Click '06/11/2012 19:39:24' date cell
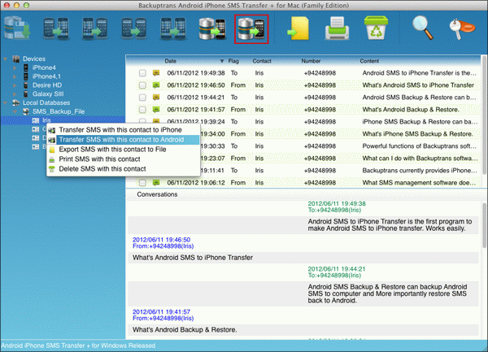This screenshot has width=488, height=352. click(196, 122)
